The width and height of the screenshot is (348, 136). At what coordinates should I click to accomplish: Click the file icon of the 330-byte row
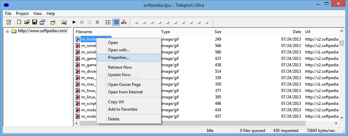tap(78, 78)
